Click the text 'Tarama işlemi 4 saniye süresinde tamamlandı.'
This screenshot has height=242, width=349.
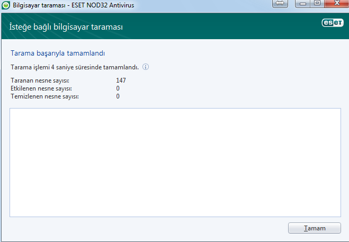(x=75, y=67)
